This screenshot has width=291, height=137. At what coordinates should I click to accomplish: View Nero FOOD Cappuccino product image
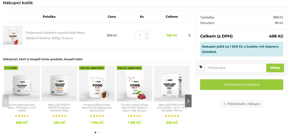pos(97,84)
